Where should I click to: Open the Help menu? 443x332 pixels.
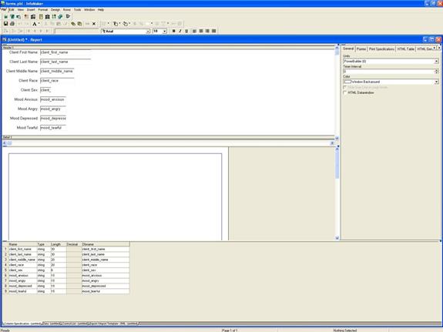coord(101,9)
